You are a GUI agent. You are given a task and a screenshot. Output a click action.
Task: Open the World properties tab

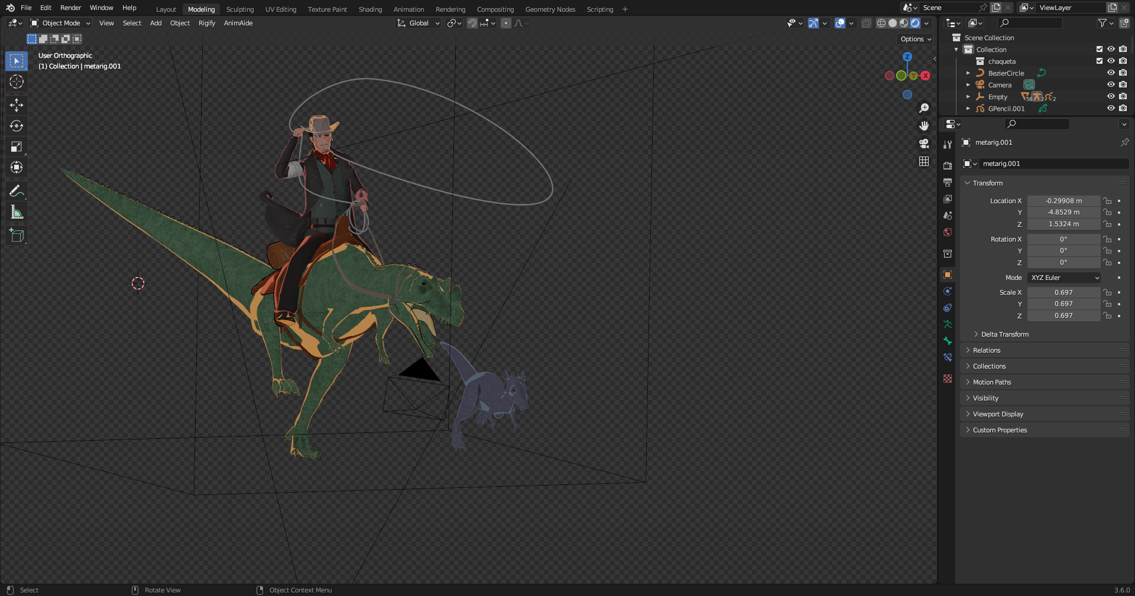948,232
